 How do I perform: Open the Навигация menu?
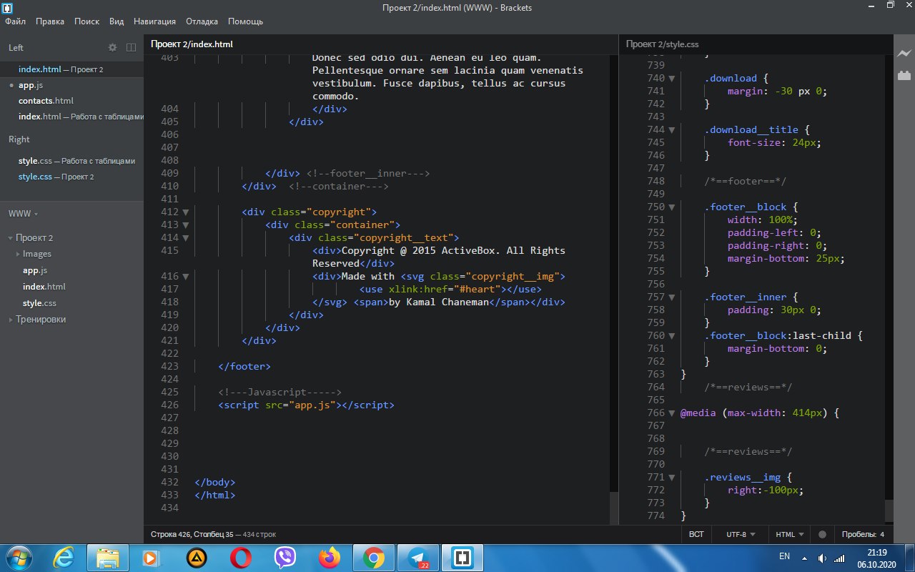tap(155, 21)
